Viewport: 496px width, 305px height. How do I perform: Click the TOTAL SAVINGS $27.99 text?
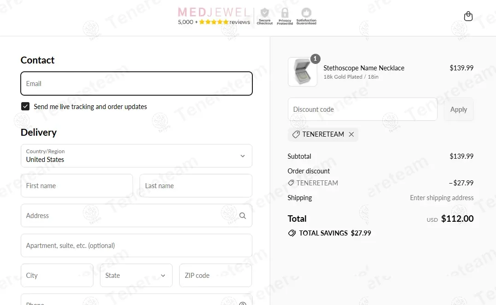[335, 233]
